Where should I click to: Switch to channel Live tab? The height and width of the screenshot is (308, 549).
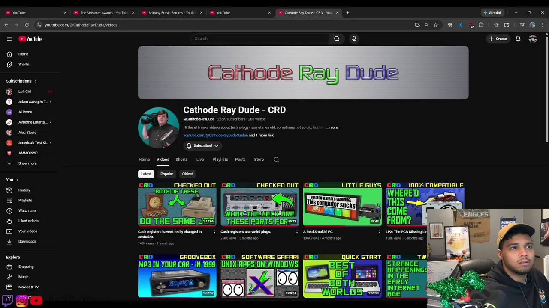point(200,160)
